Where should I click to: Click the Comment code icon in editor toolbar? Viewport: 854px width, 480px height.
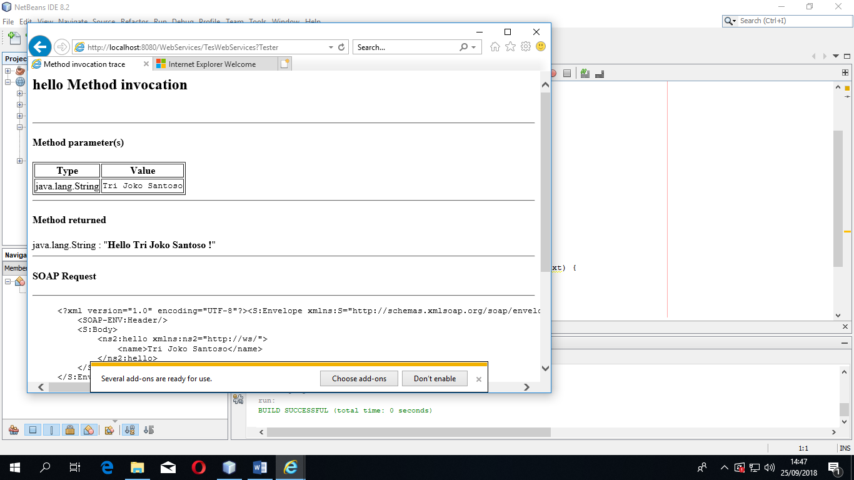pyautogui.click(x=585, y=73)
